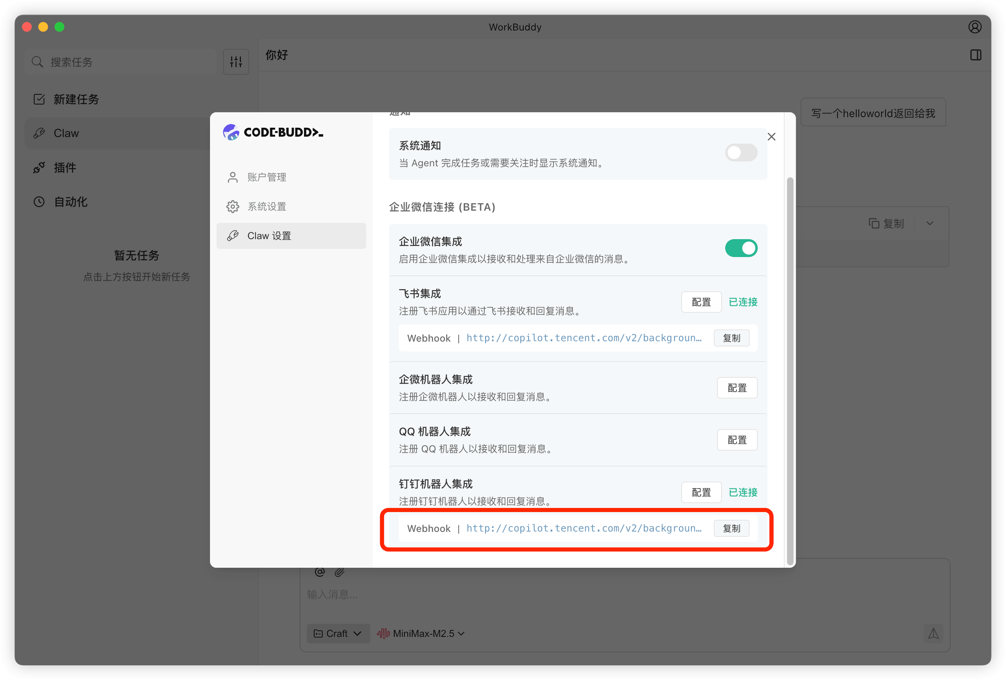Enable the 系统通知 switch

pos(741,153)
